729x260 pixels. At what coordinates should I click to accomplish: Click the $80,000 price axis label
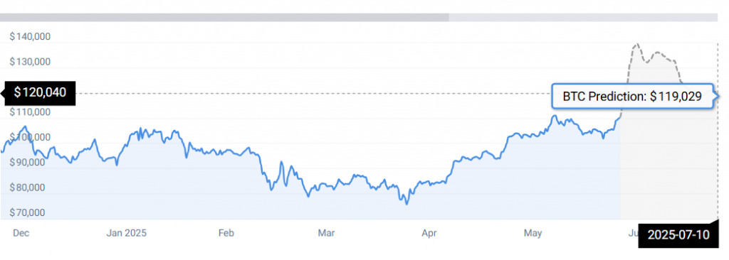pyautogui.click(x=28, y=188)
